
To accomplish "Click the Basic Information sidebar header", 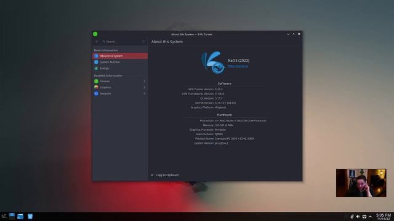I will click(x=106, y=50).
